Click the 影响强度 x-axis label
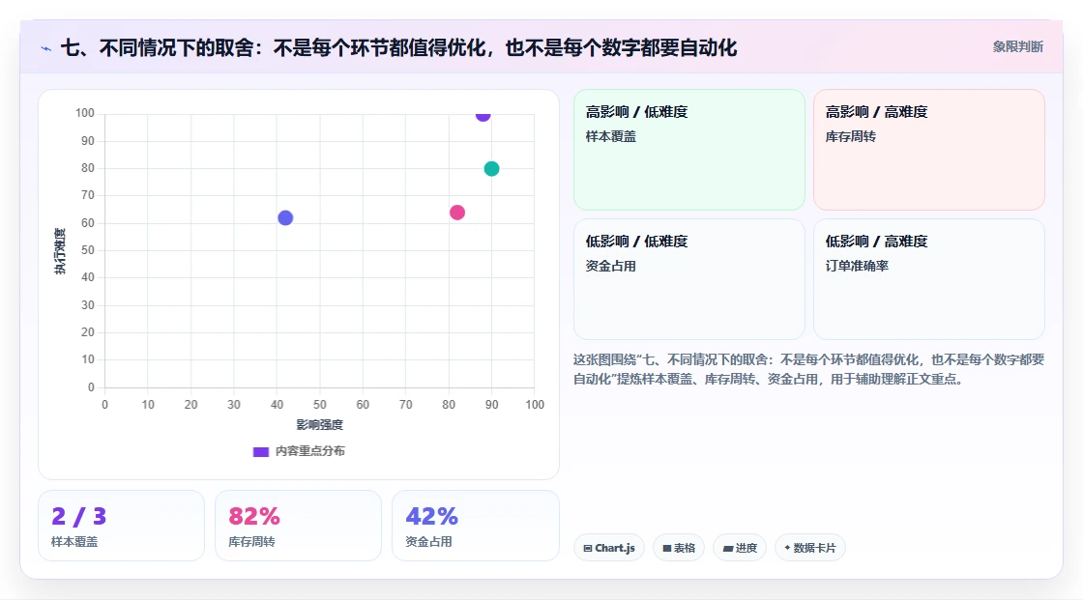 [x=320, y=424]
